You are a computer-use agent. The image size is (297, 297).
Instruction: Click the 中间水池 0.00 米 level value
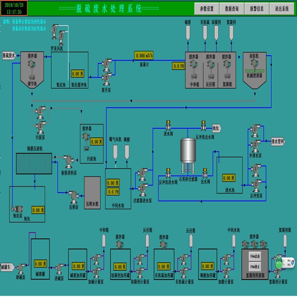coord(113,183)
